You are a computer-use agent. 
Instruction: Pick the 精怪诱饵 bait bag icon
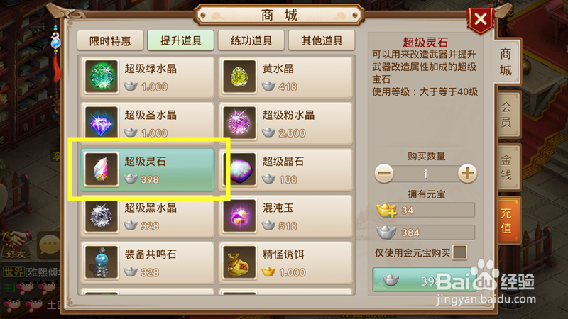click(x=239, y=262)
